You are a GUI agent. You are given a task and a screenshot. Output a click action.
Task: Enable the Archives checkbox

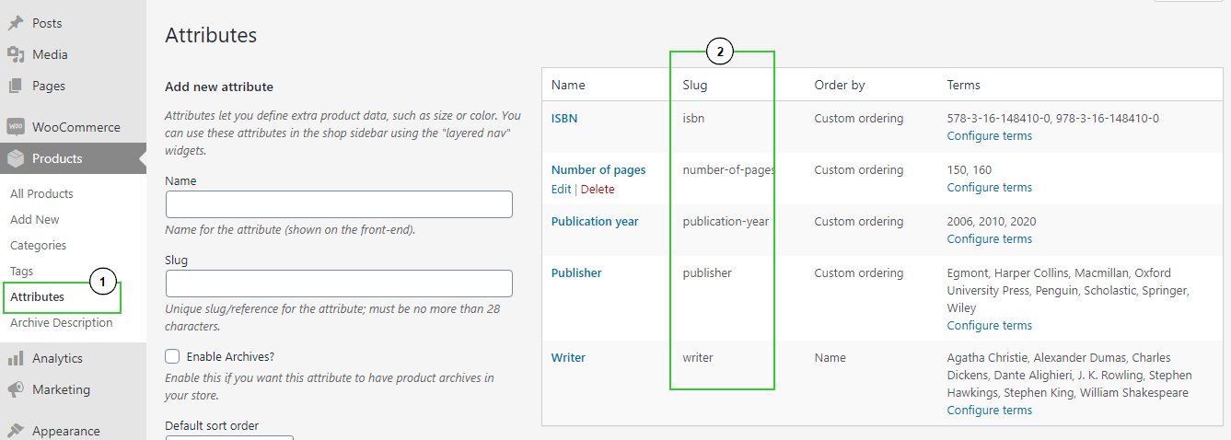[x=172, y=356]
